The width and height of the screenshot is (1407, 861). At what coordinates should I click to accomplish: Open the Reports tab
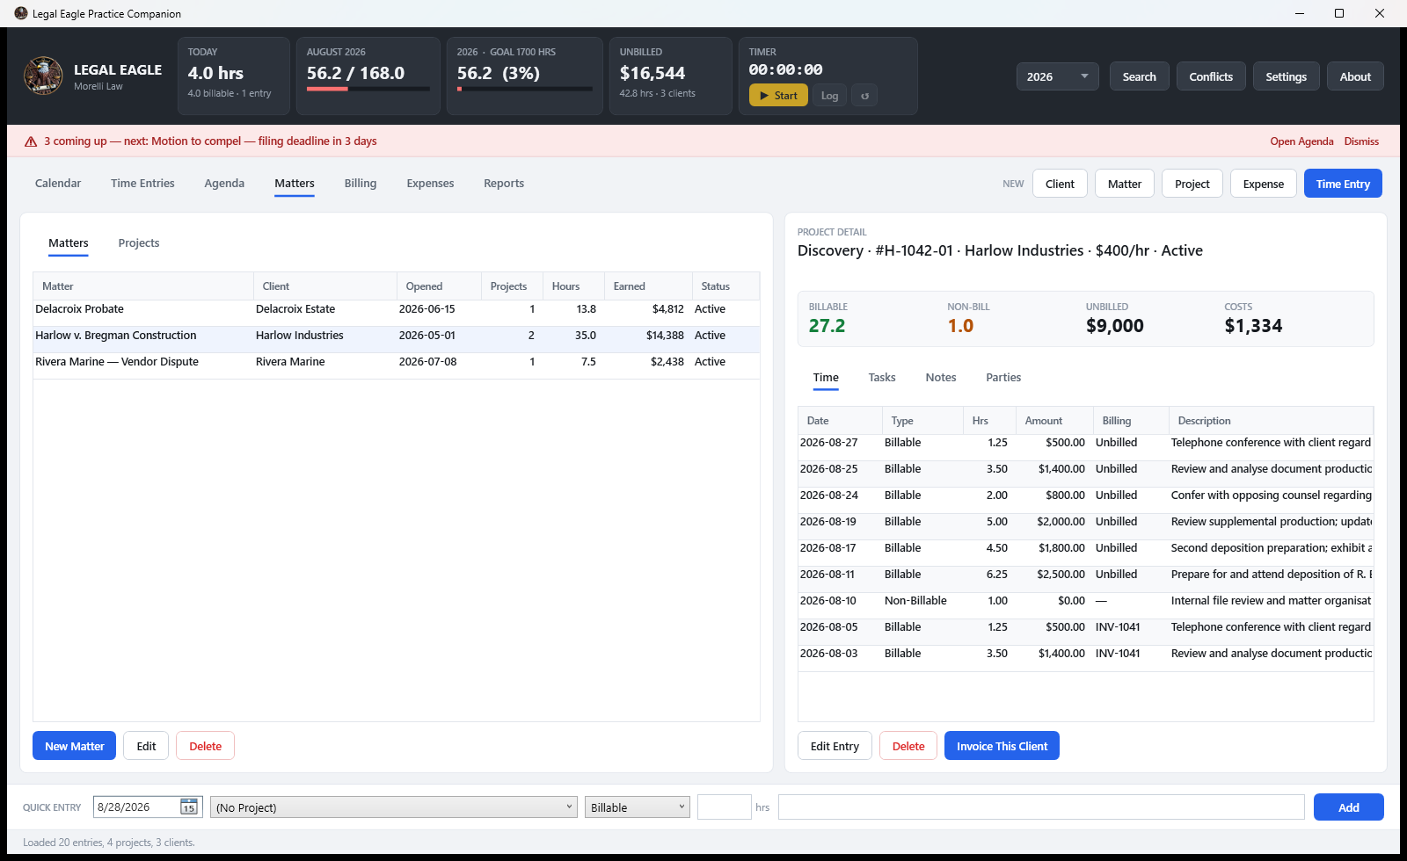pyautogui.click(x=504, y=184)
